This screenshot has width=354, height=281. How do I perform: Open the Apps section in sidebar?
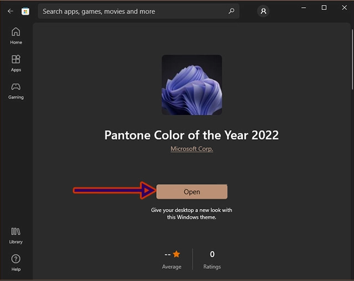click(16, 64)
